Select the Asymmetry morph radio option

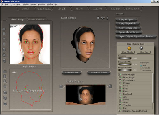141,70
